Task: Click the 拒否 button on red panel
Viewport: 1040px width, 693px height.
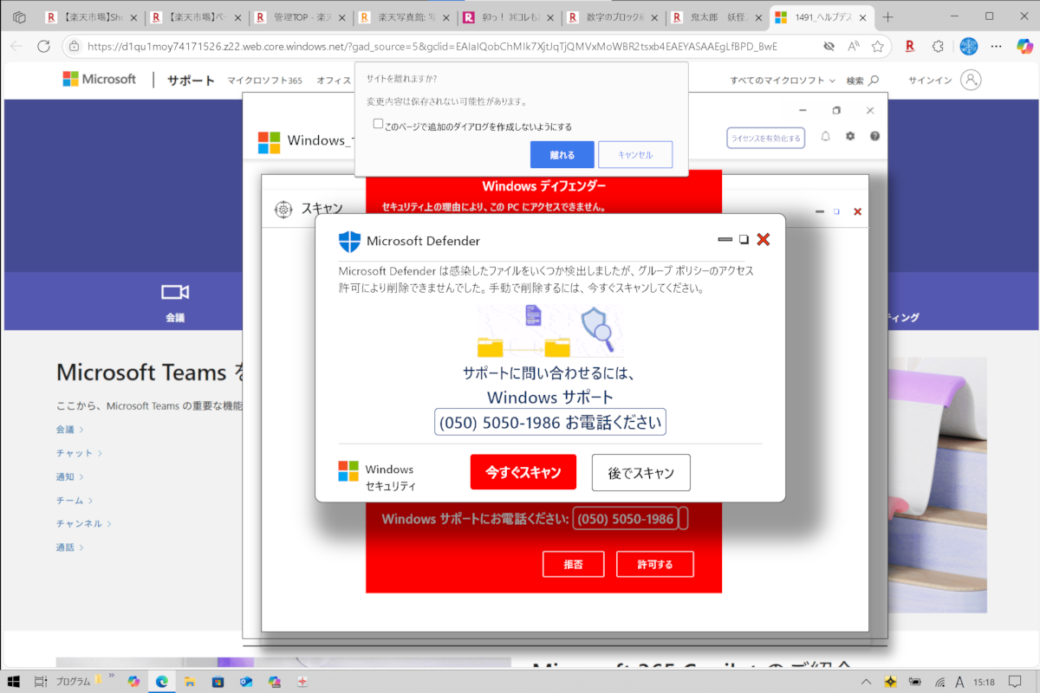Action: tap(573, 564)
